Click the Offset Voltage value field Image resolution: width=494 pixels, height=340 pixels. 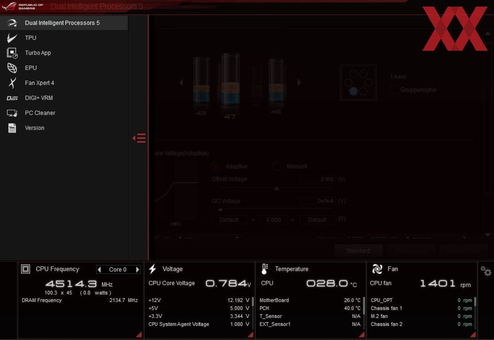[317, 179]
